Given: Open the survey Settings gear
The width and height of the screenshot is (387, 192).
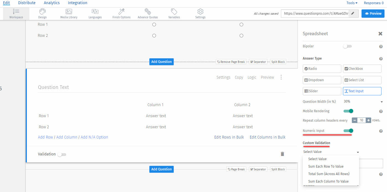Looking at the screenshot, I should point(200,13).
